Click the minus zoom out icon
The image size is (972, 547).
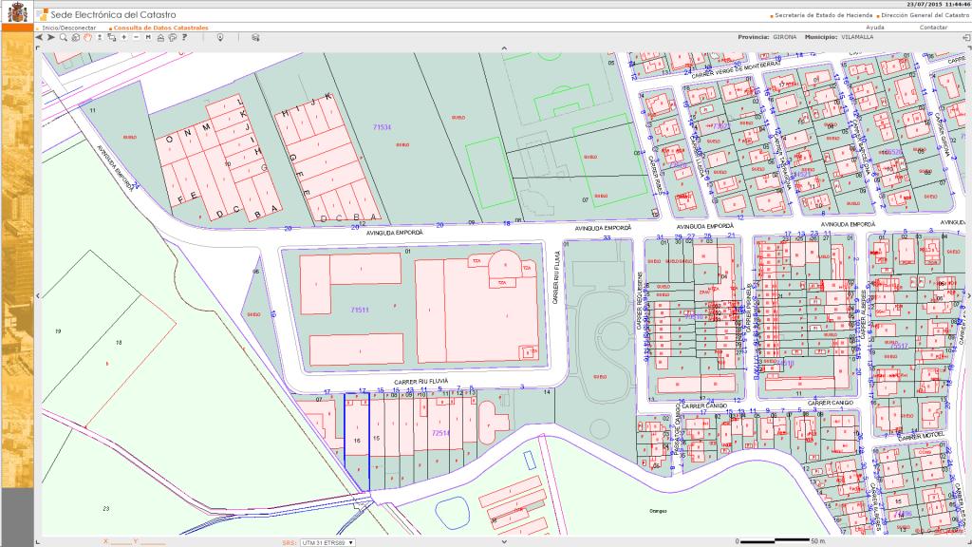pos(136,37)
